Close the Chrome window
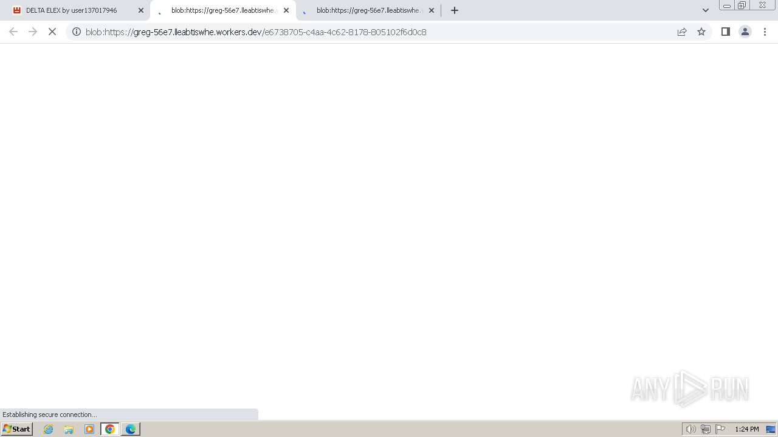The height and width of the screenshot is (437, 778). coord(762,5)
